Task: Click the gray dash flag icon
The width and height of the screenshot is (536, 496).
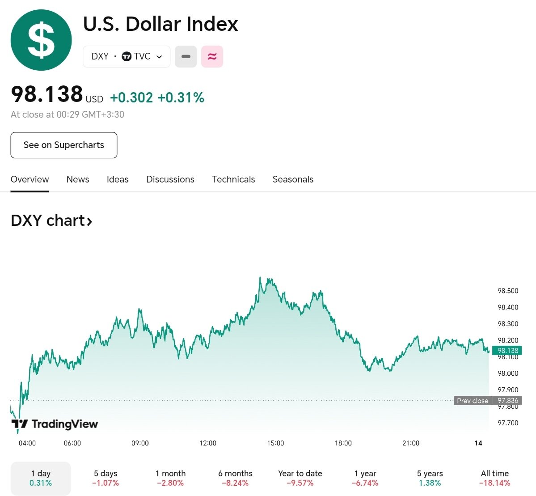Action: [x=186, y=56]
